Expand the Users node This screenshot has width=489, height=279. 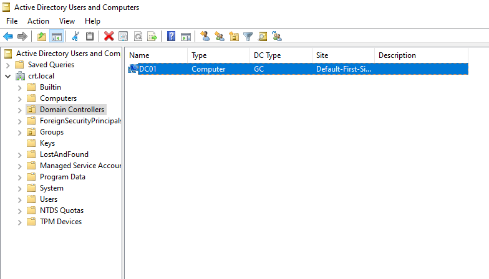tap(20, 199)
